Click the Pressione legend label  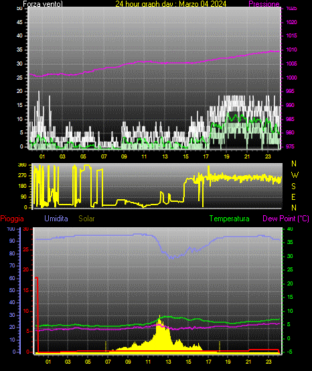[264, 4]
